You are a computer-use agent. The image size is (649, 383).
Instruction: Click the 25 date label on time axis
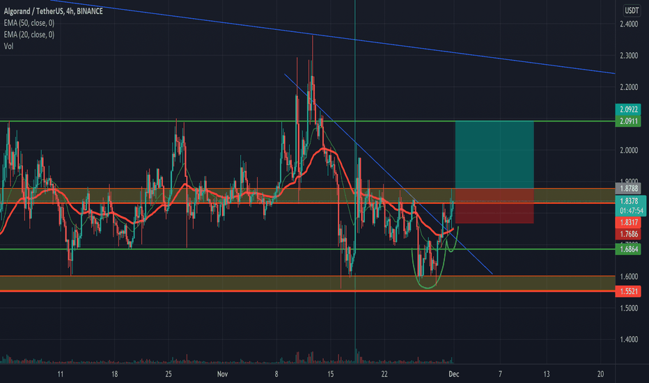tap(169, 375)
